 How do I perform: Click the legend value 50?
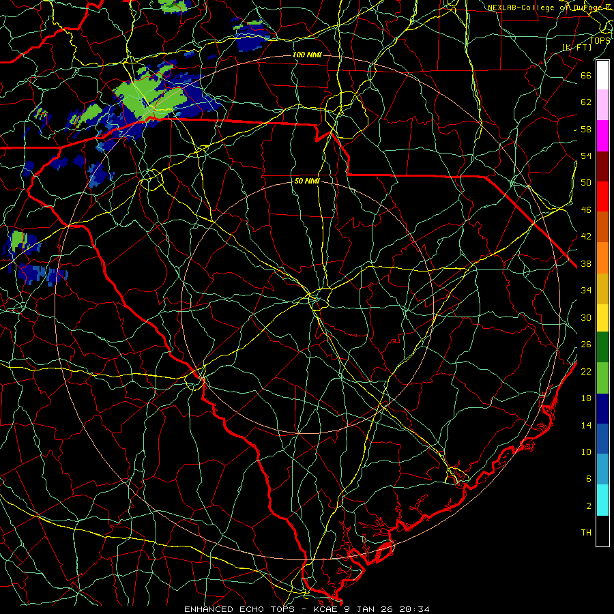coord(586,183)
